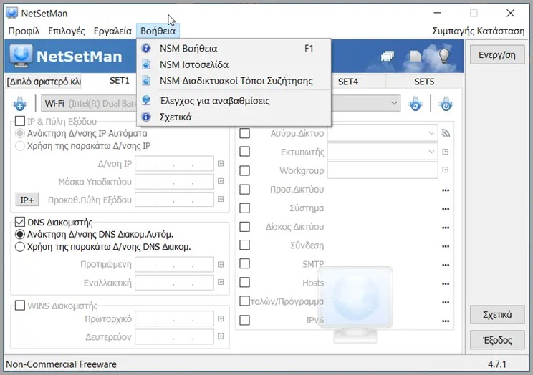Screen dimensions: 533x375
Task: Click the icon next to Δ/νση IP field
Action: 221,164
